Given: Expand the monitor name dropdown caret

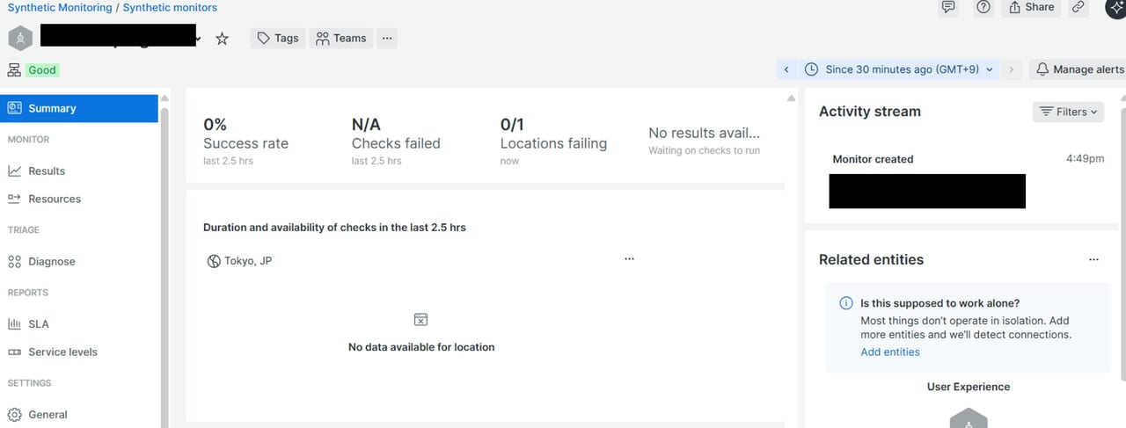Looking at the screenshot, I should (199, 40).
